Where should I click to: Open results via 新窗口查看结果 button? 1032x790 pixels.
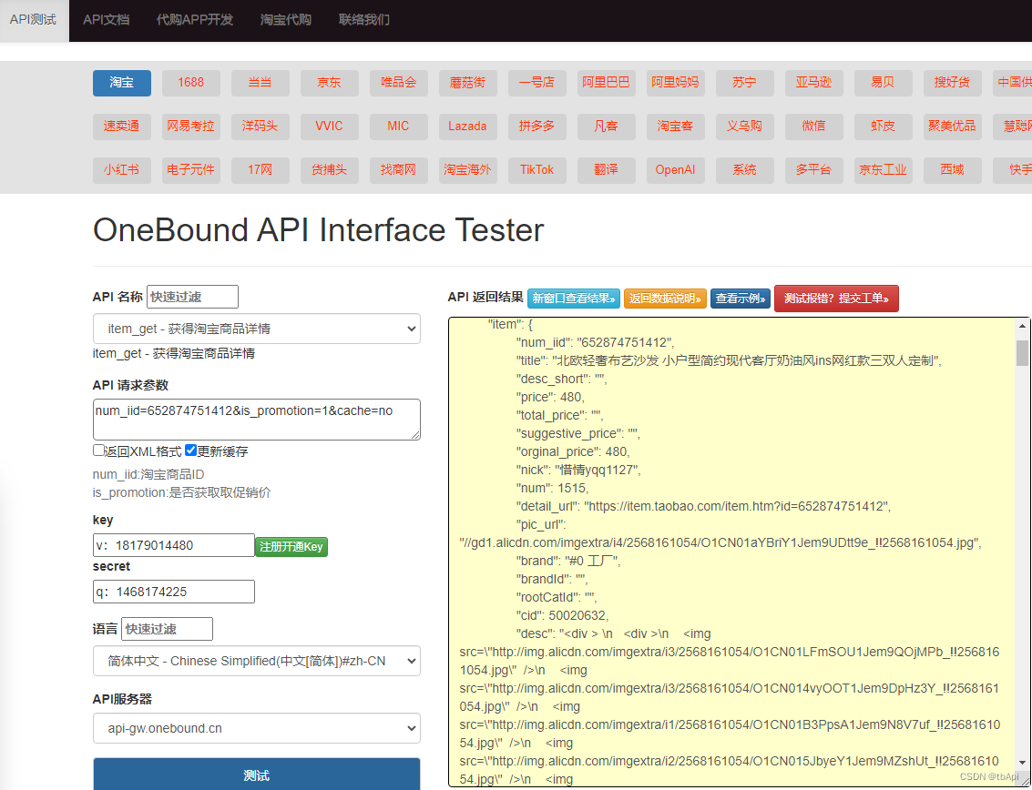pos(573,299)
